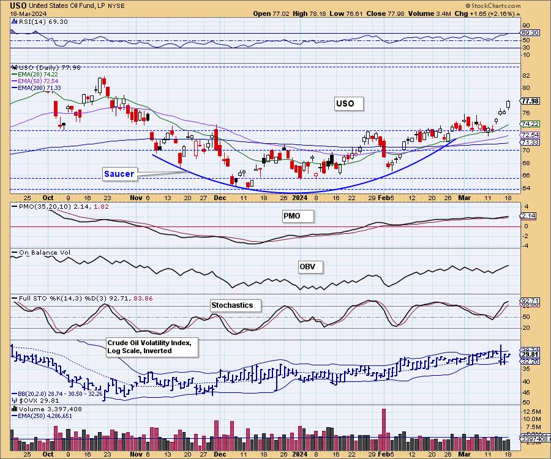Click the icon before $OVX 29.81
Screen dimensions: 551x459
coord(15,400)
